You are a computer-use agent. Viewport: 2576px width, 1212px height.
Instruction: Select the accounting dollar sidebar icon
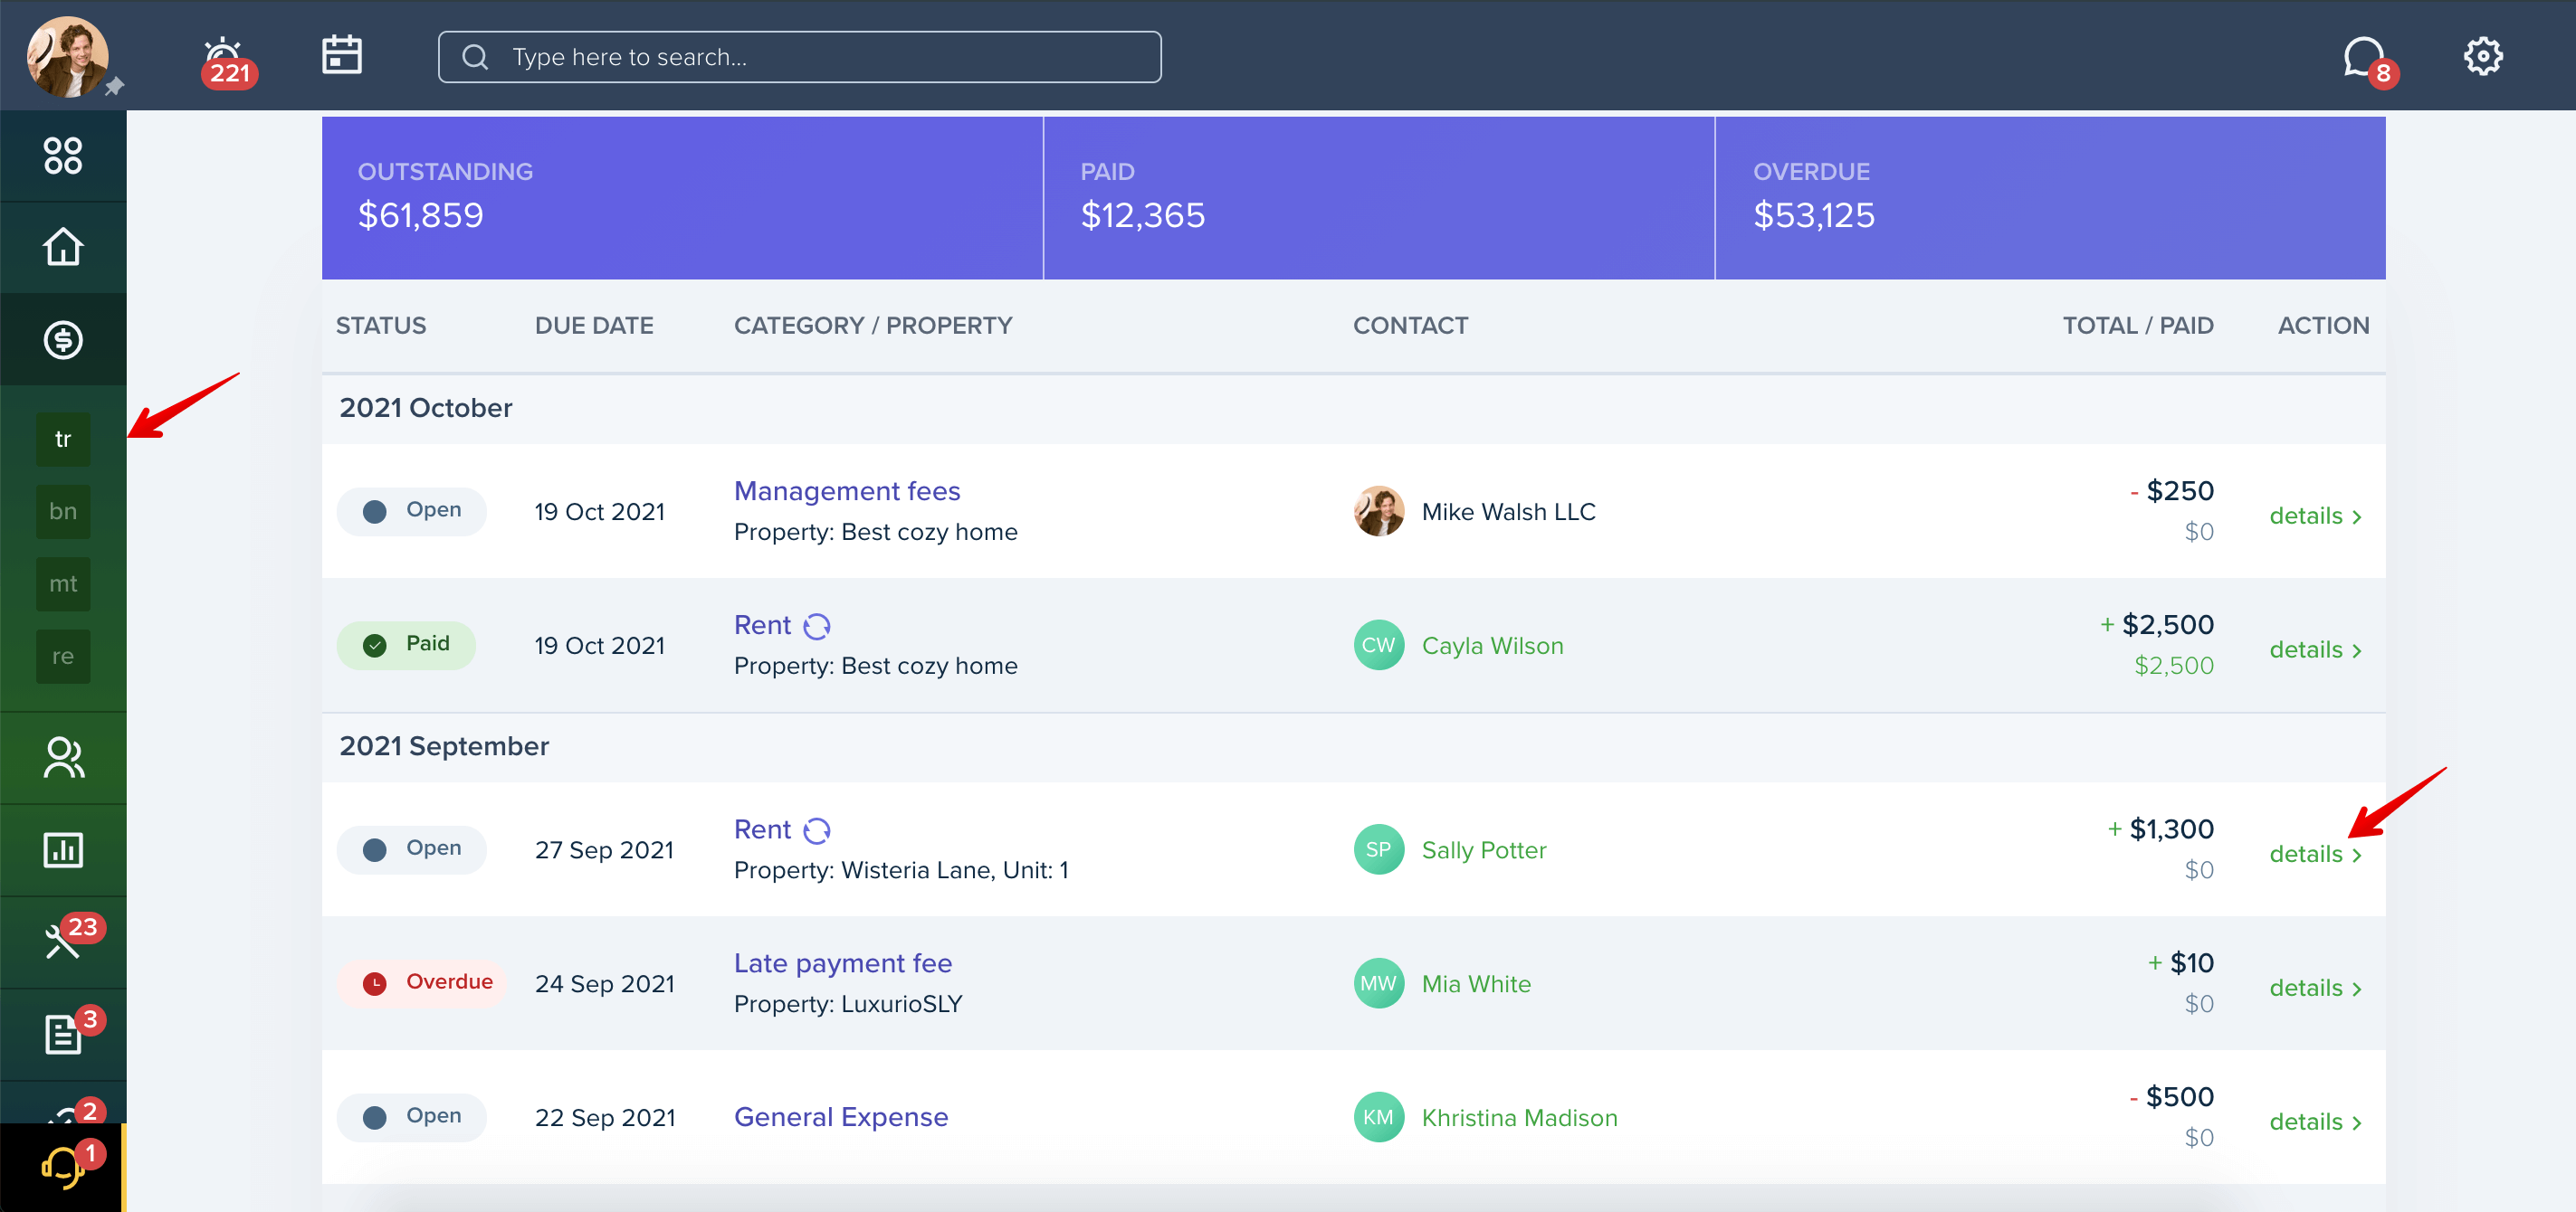[x=63, y=340]
